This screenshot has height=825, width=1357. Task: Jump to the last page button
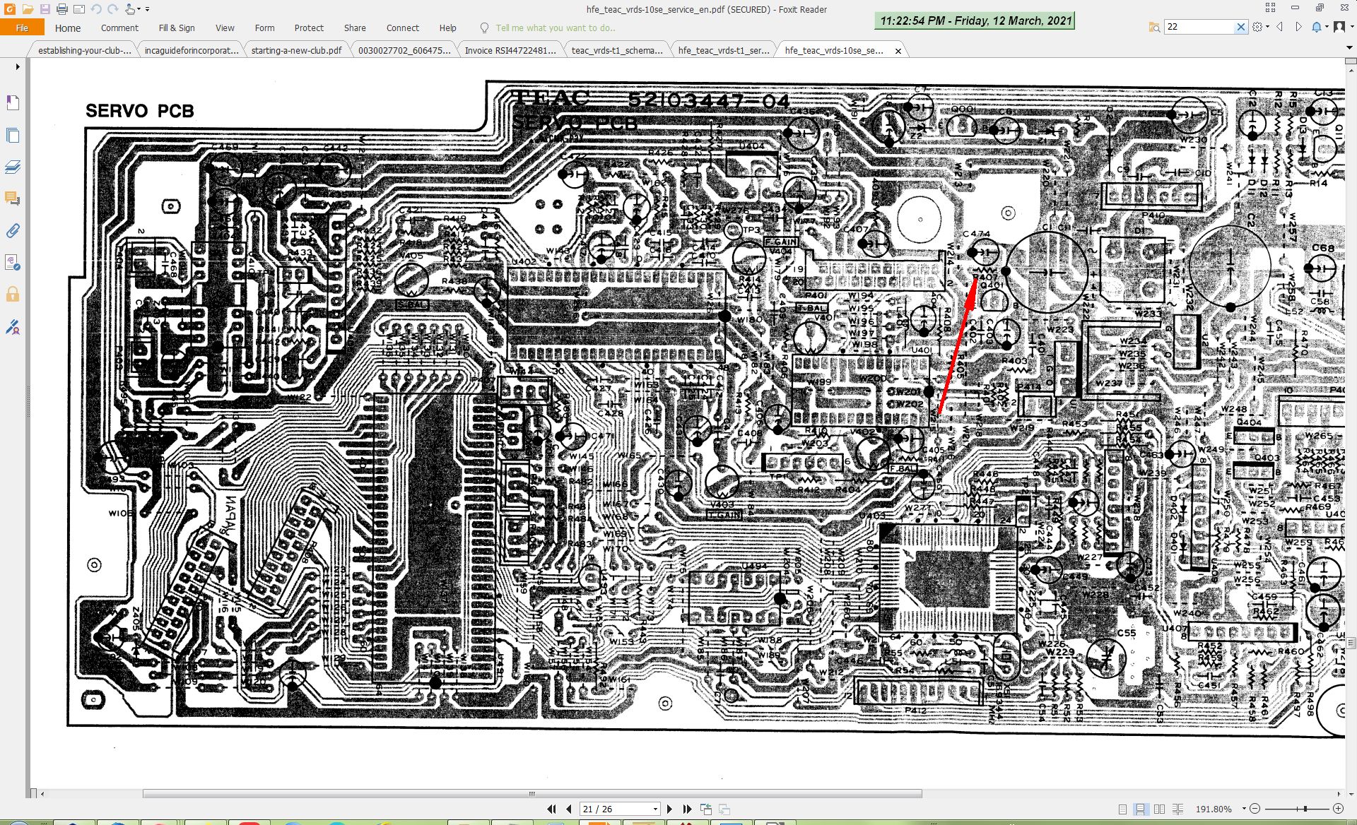[x=687, y=809]
